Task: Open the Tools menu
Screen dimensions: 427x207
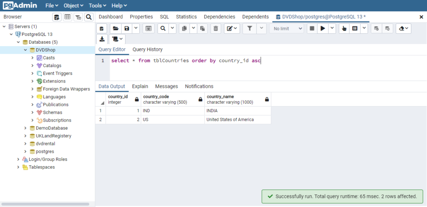Action: point(98,5)
